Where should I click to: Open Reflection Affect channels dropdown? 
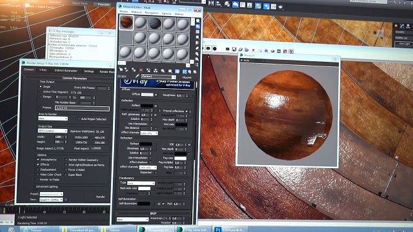click(149, 133)
